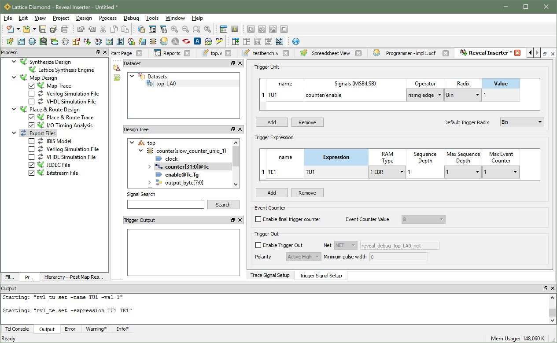Launch Active-HDL blue A icon

pyautogui.click(x=197, y=41)
